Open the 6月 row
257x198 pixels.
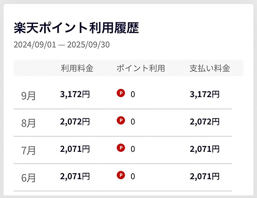29,177
